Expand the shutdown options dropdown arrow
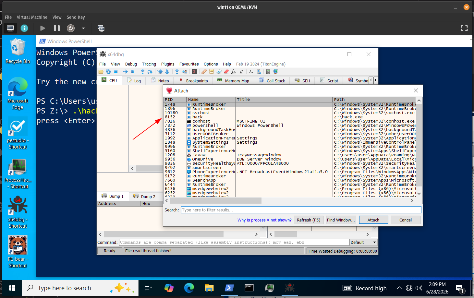The image size is (474, 298). pyautogui.click(x=83, y=28)
